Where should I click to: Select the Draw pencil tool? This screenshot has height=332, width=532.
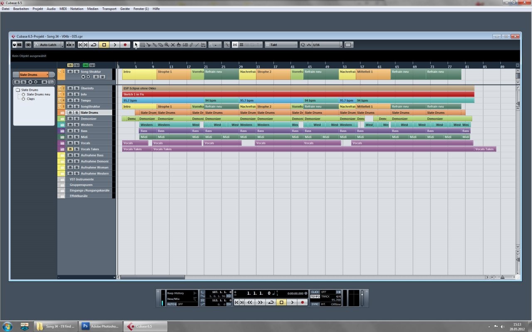191,45
